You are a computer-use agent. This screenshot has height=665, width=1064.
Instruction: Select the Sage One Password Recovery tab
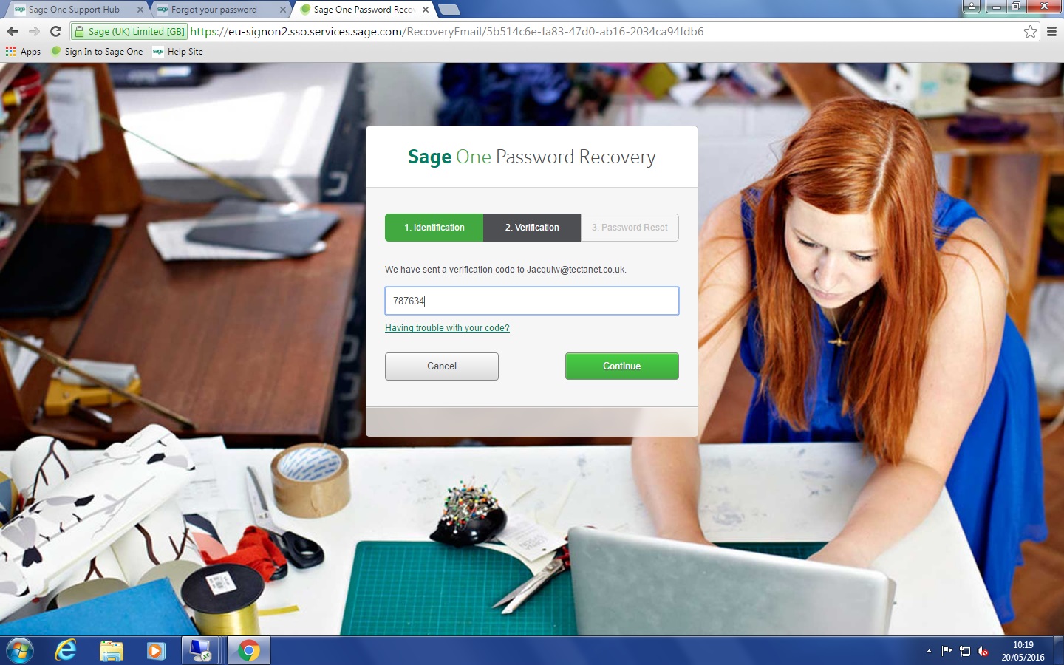pyautogui.click(x=362, y=10)
